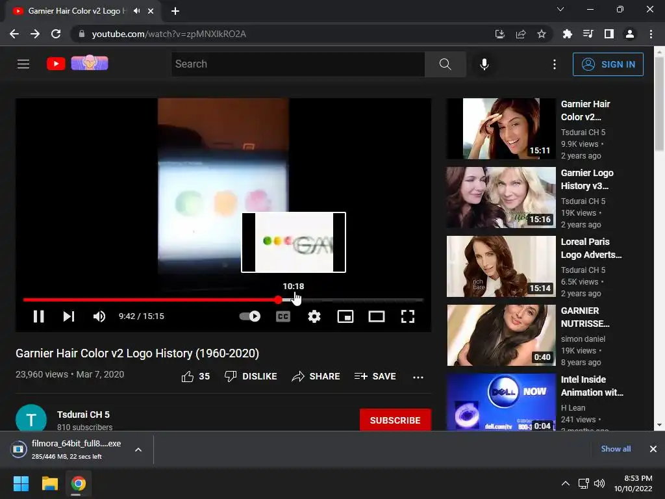The image size is (665, 499).
Task: Install app icon in address bar
Action: 500,34
